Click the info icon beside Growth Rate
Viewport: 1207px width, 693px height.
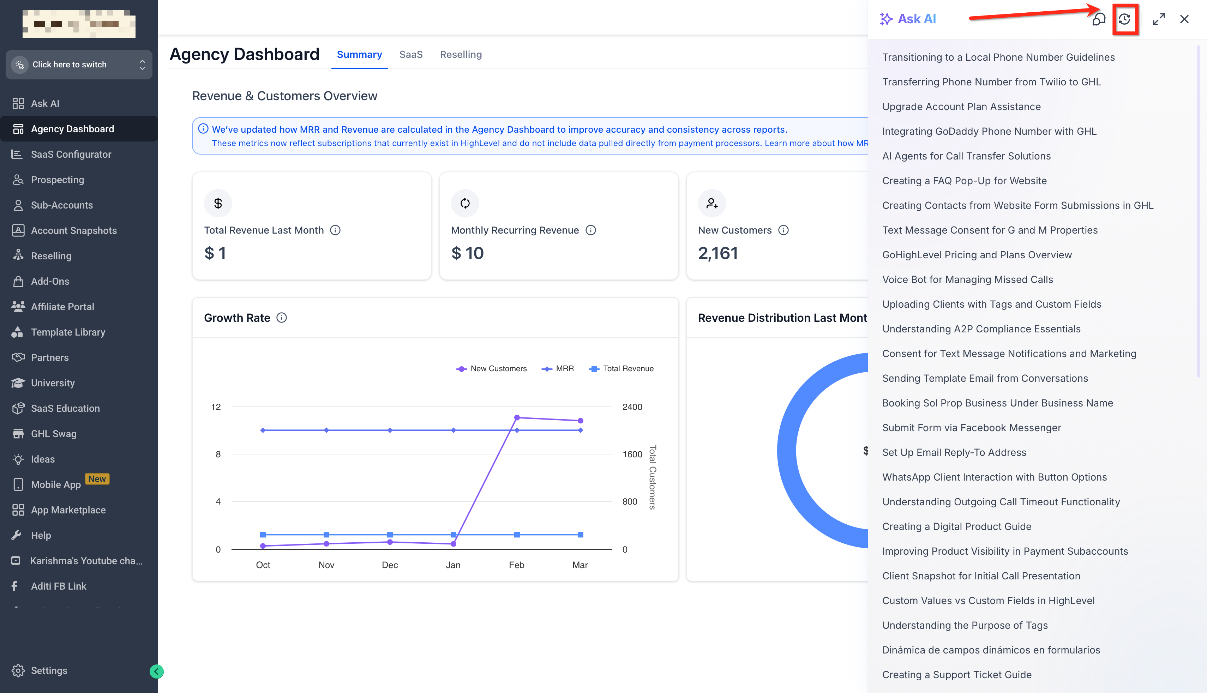click(282, 318)
